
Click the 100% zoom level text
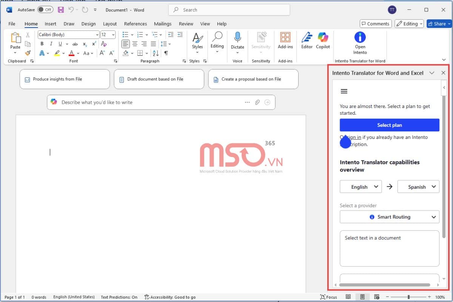click(440, 297)
